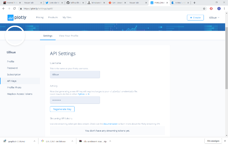Open the streaming API documentation link

pyautogui.click(x=110, y=124)
